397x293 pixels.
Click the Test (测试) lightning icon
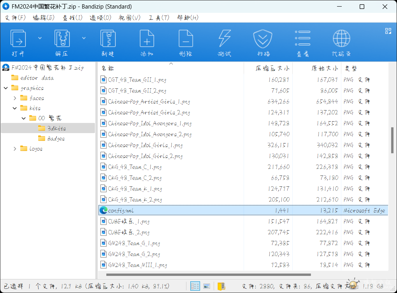tap(225, 39)
